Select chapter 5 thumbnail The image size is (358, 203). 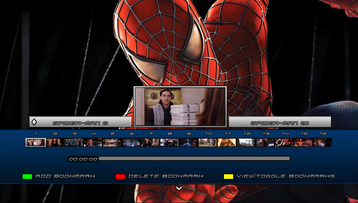coord(112,143)
